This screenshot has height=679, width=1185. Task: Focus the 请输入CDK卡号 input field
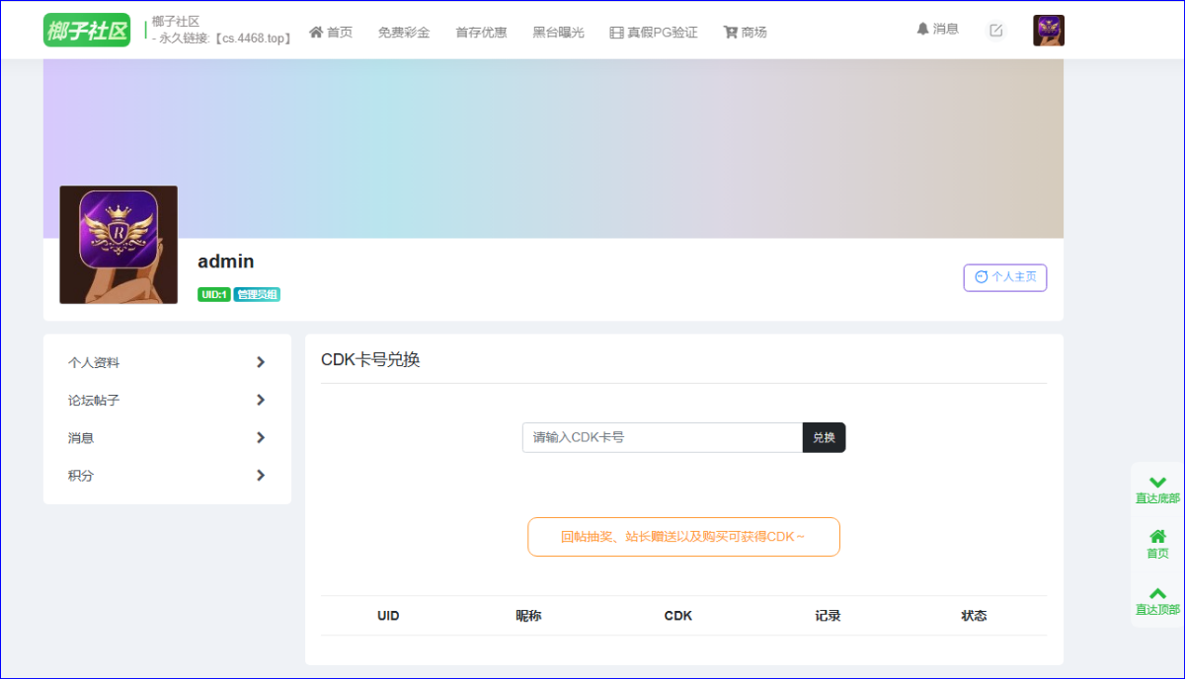pos(663,437)
